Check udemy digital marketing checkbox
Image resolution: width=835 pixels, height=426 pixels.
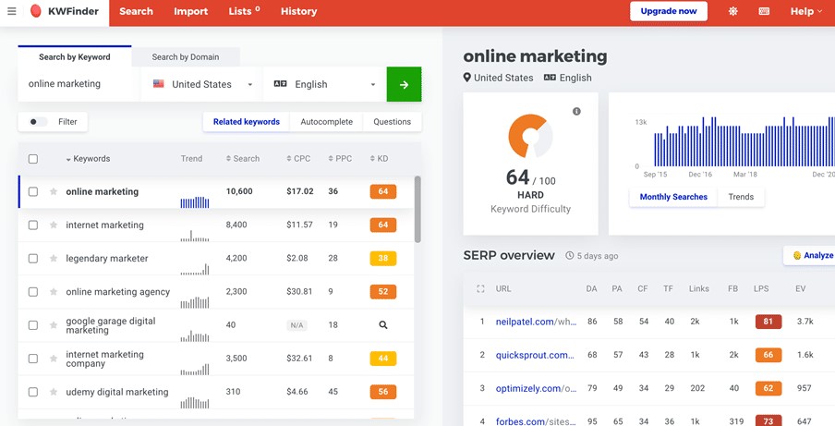(33, 392)
